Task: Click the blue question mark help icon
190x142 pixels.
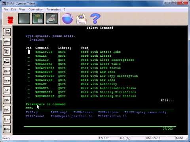Action: [95, 19]
